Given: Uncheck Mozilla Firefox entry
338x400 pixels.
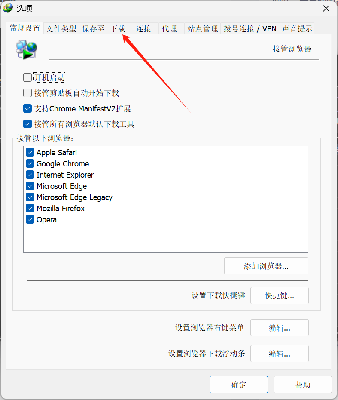Looking at the screenshot, I should click(x=30, y=209).
